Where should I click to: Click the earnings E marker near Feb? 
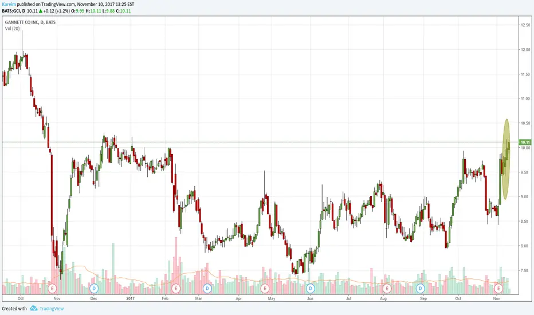point(176,289)
